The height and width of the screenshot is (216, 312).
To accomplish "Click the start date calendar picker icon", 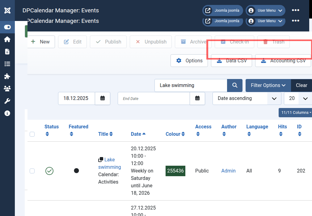I will click(x=103, y=98).
